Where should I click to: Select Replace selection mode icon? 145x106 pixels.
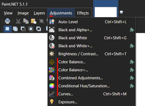click(x=8, y=29)
